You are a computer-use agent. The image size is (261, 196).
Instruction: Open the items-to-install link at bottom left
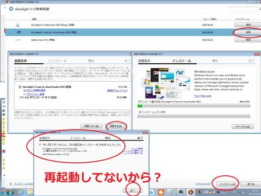pos(23,184)
